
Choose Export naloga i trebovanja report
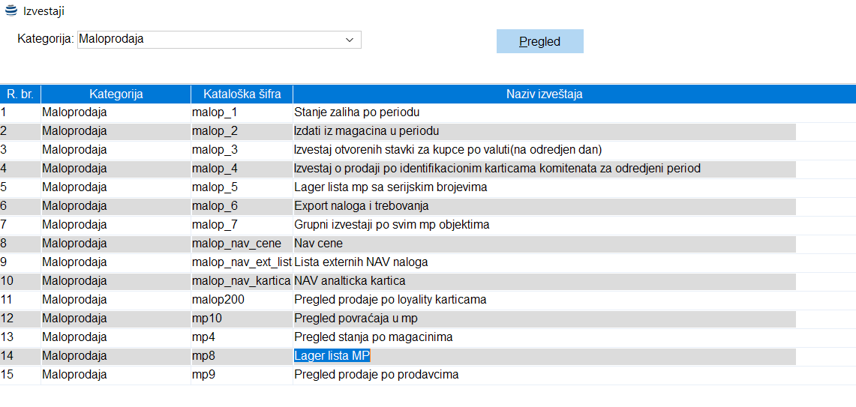tap(361, 206)
